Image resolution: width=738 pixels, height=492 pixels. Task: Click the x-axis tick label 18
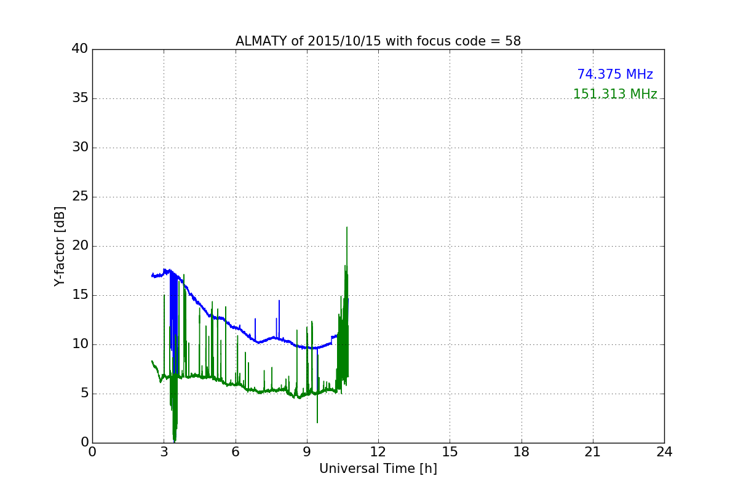(522, 452)
